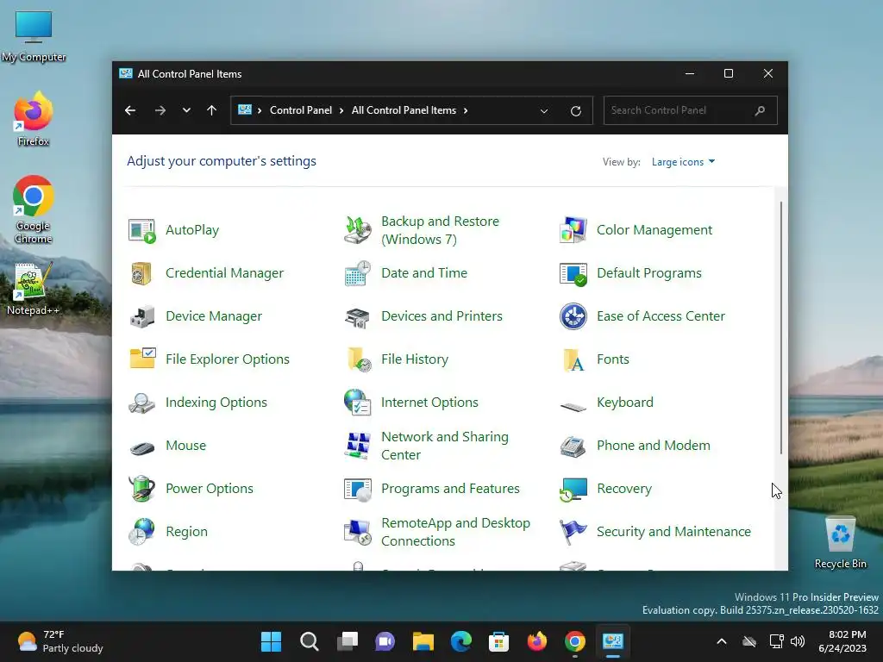Image resolution: width=883 pixels, height=662 pixels.
Task: Go up one level with up arrow
Action: [x=212, y=110]
